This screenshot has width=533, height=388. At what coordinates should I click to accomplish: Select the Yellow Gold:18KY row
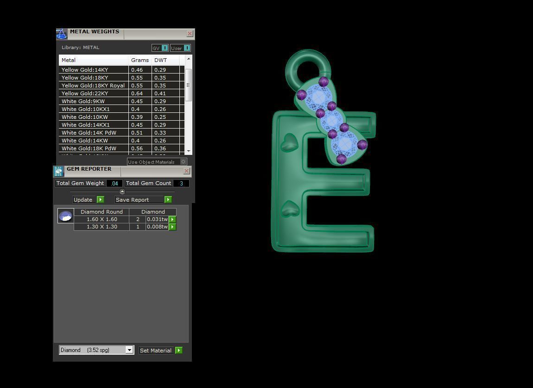coord(121,78)
